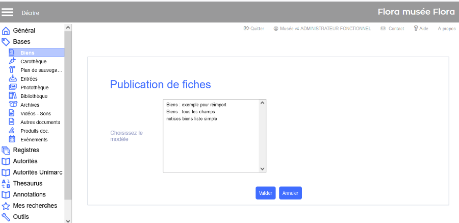Click the model list scroll-down arrow
The image size is (459, 223).
coord(263,168)
